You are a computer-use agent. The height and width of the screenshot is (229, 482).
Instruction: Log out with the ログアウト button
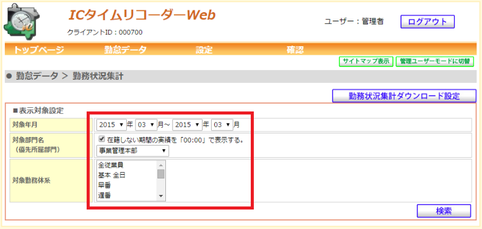[x=427, y=22]
